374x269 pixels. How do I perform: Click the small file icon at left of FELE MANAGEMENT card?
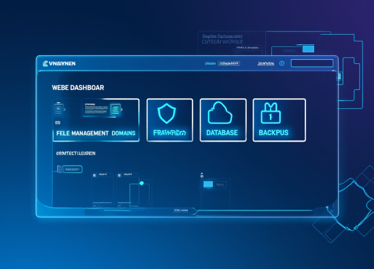point(58,109)
